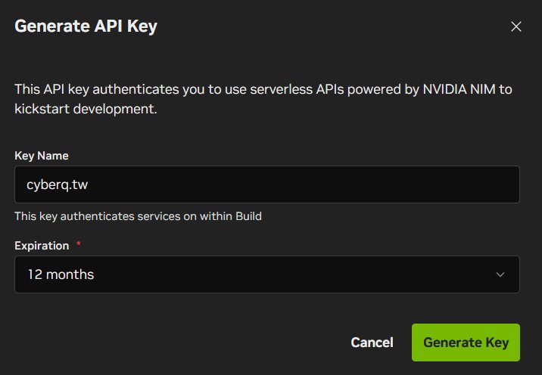Viewport: 542px width, 375px height.
Task: Click the chevron arrow in Expiration field
Action: (500, 274)
